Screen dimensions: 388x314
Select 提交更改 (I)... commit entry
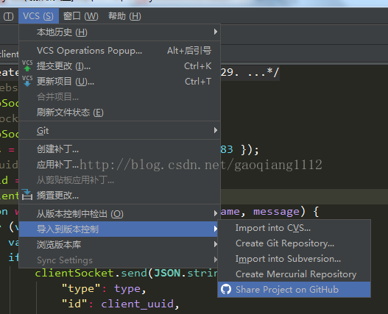click(x=119, y=66)
